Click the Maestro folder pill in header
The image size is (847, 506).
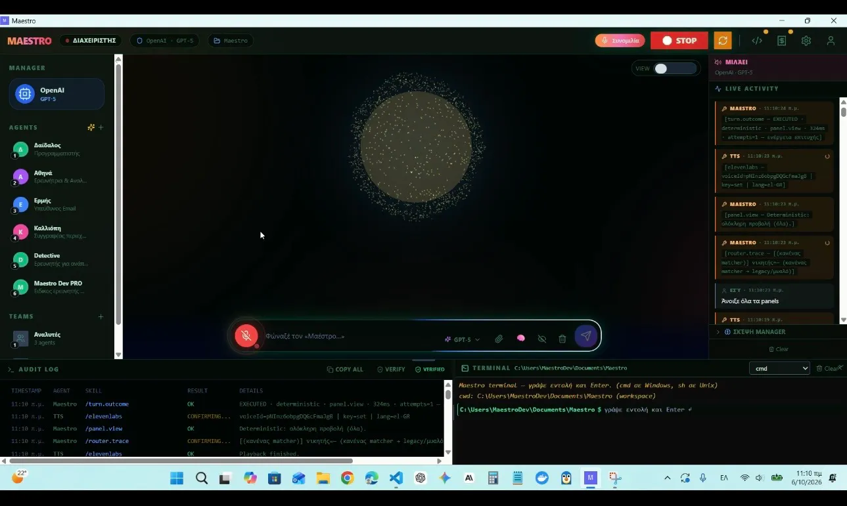[231, 41]
